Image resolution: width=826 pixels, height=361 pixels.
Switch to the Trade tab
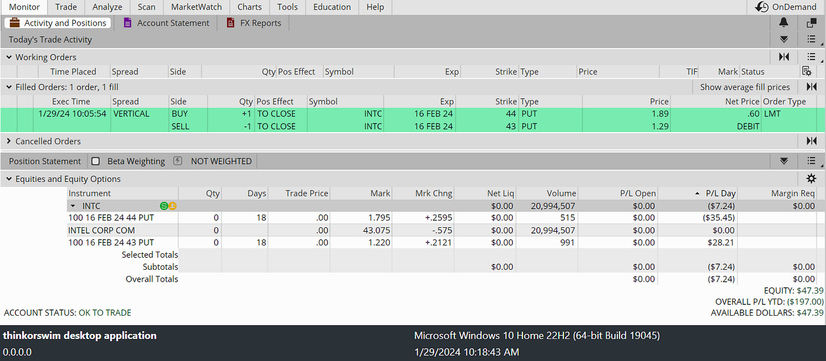tap(66, 7)
